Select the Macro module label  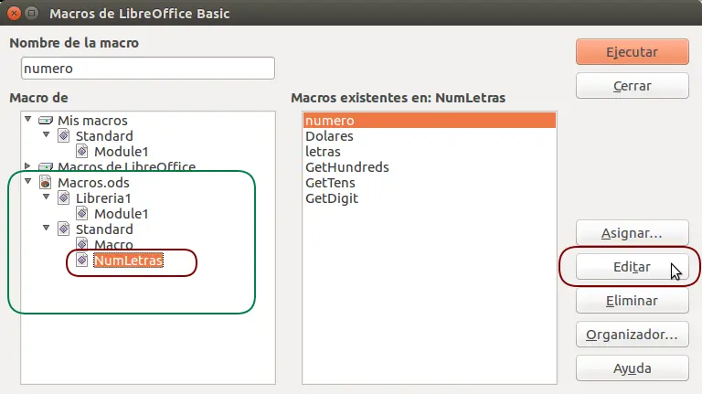click(x=113, y=244)
